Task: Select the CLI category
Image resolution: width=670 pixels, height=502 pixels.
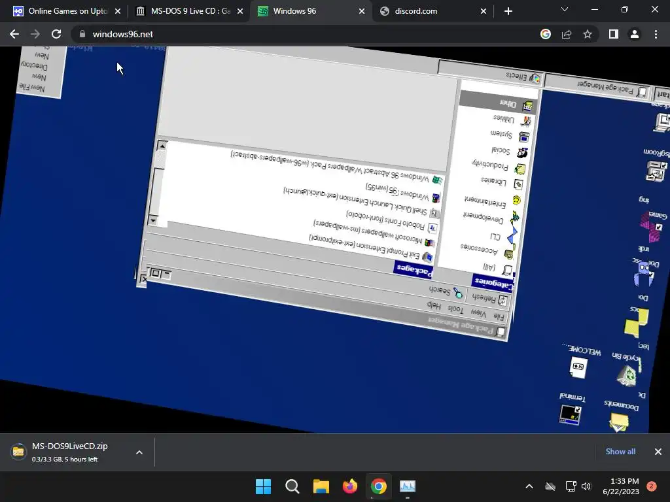Action: (503, 235)
